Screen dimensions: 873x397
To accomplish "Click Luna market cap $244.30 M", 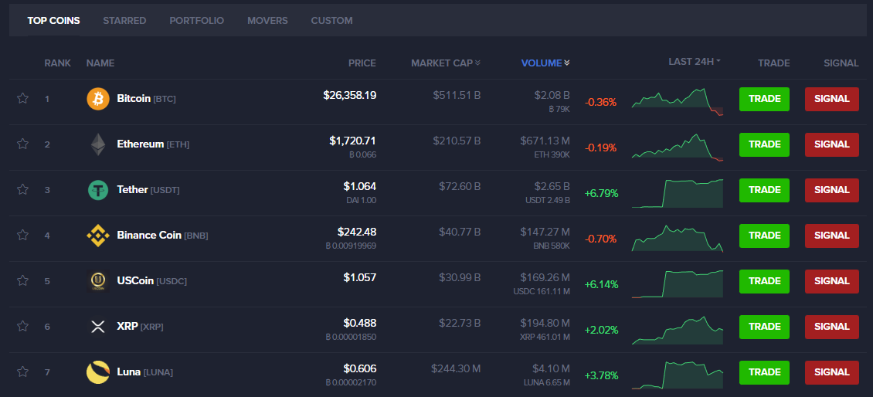I will point(456,368).
